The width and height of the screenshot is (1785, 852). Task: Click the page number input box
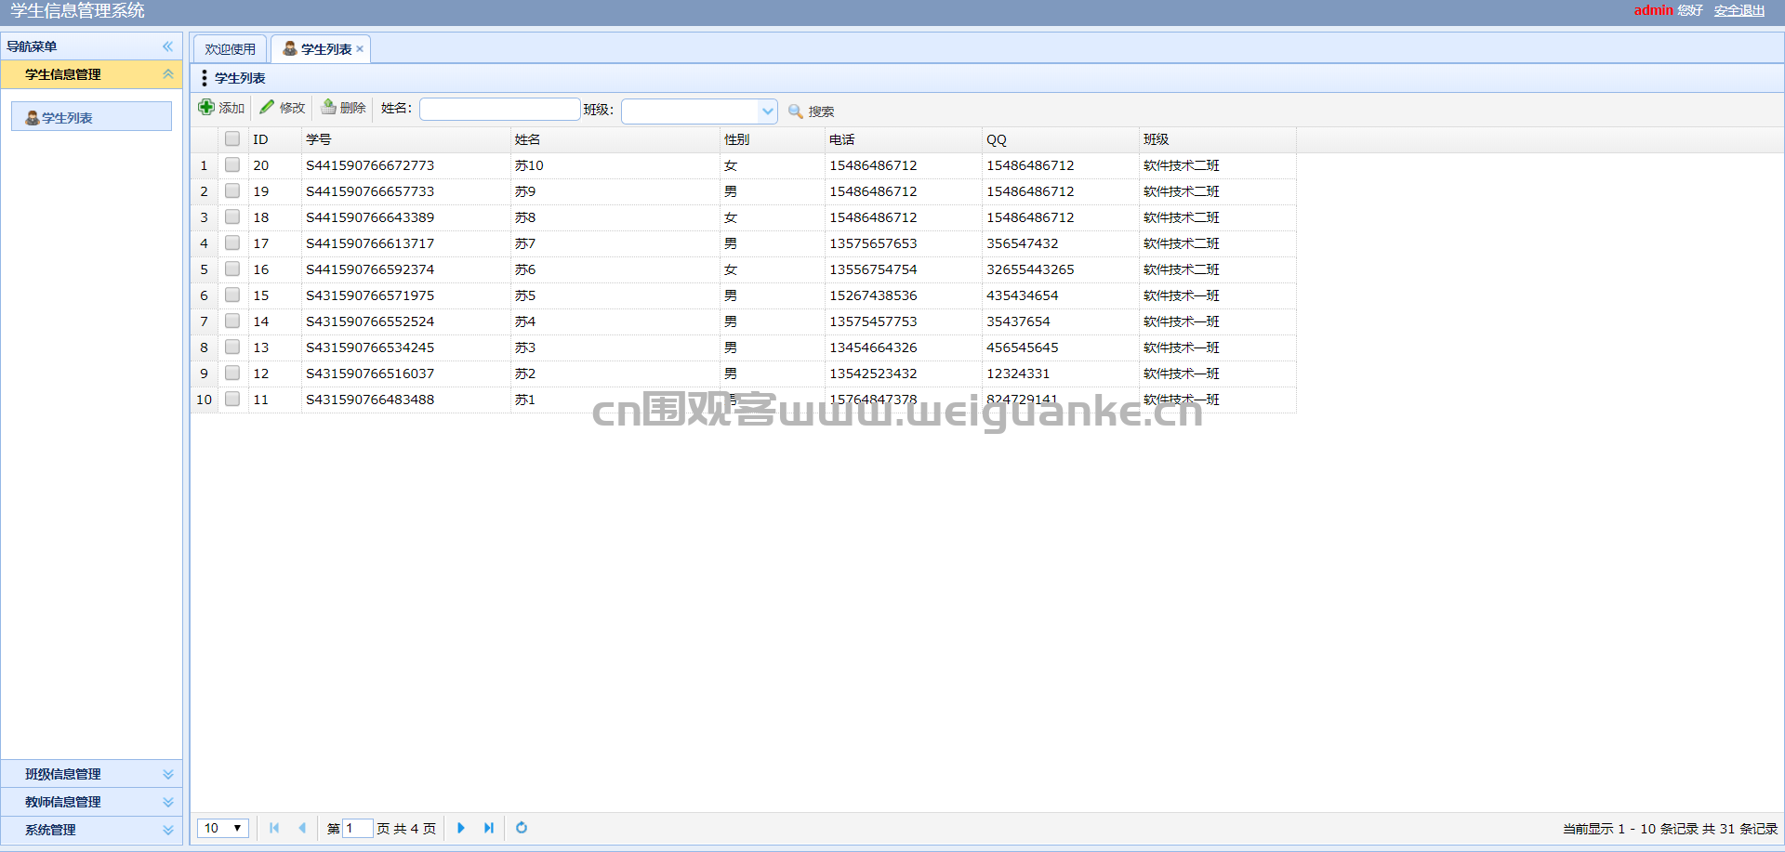(358, 828)
